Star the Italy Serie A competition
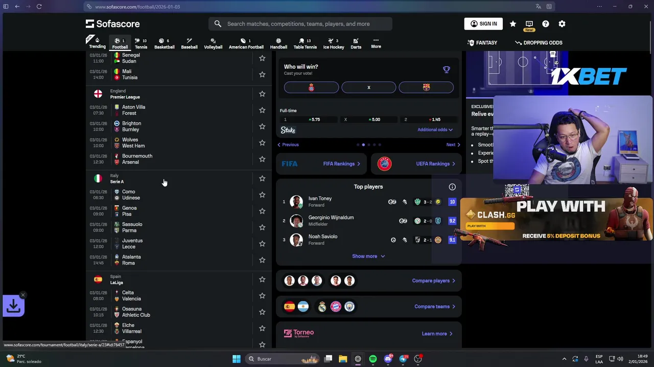The image size is (654, 367). (x=262, y=178)
